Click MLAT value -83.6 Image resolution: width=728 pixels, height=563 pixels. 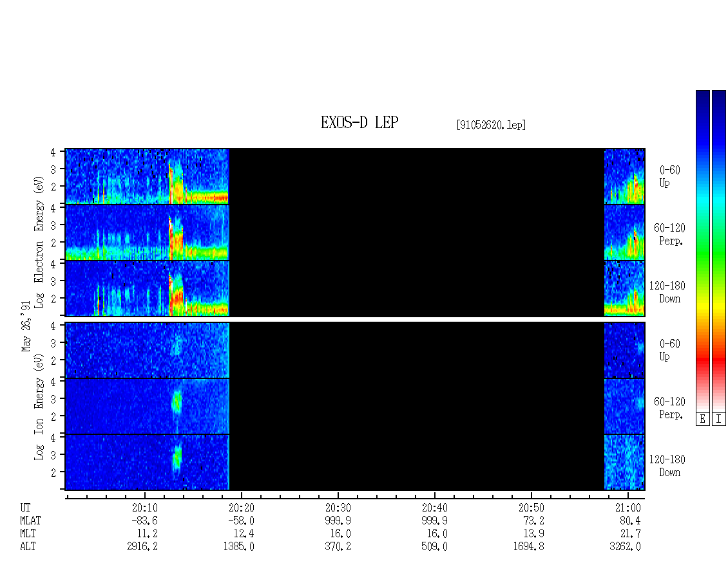point(144,521)
